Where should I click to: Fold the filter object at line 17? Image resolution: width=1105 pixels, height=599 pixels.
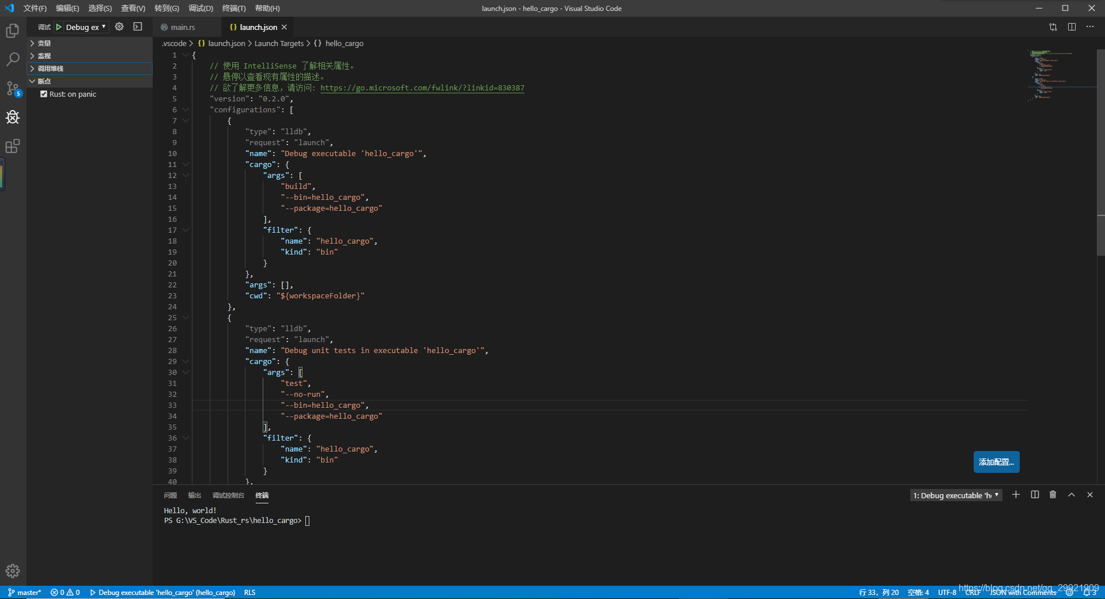[x=186, y=230]
